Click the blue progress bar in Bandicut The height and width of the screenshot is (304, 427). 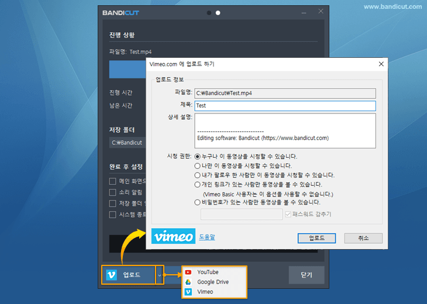[x=128, y=70]
